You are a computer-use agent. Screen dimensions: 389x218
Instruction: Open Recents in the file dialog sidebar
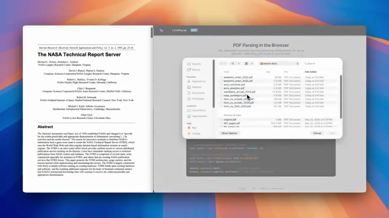click(x=194, y=64)
